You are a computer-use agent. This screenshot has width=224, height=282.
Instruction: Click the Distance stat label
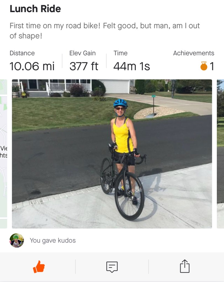22,53
